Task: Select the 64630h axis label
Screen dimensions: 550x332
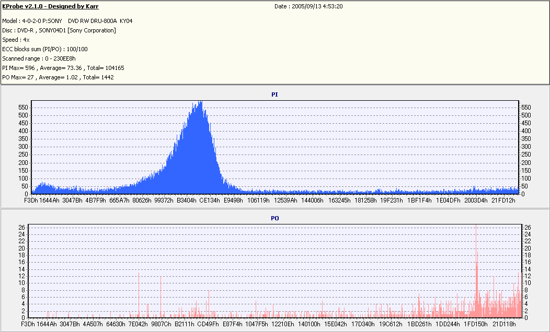Action: tap(116, 324)
